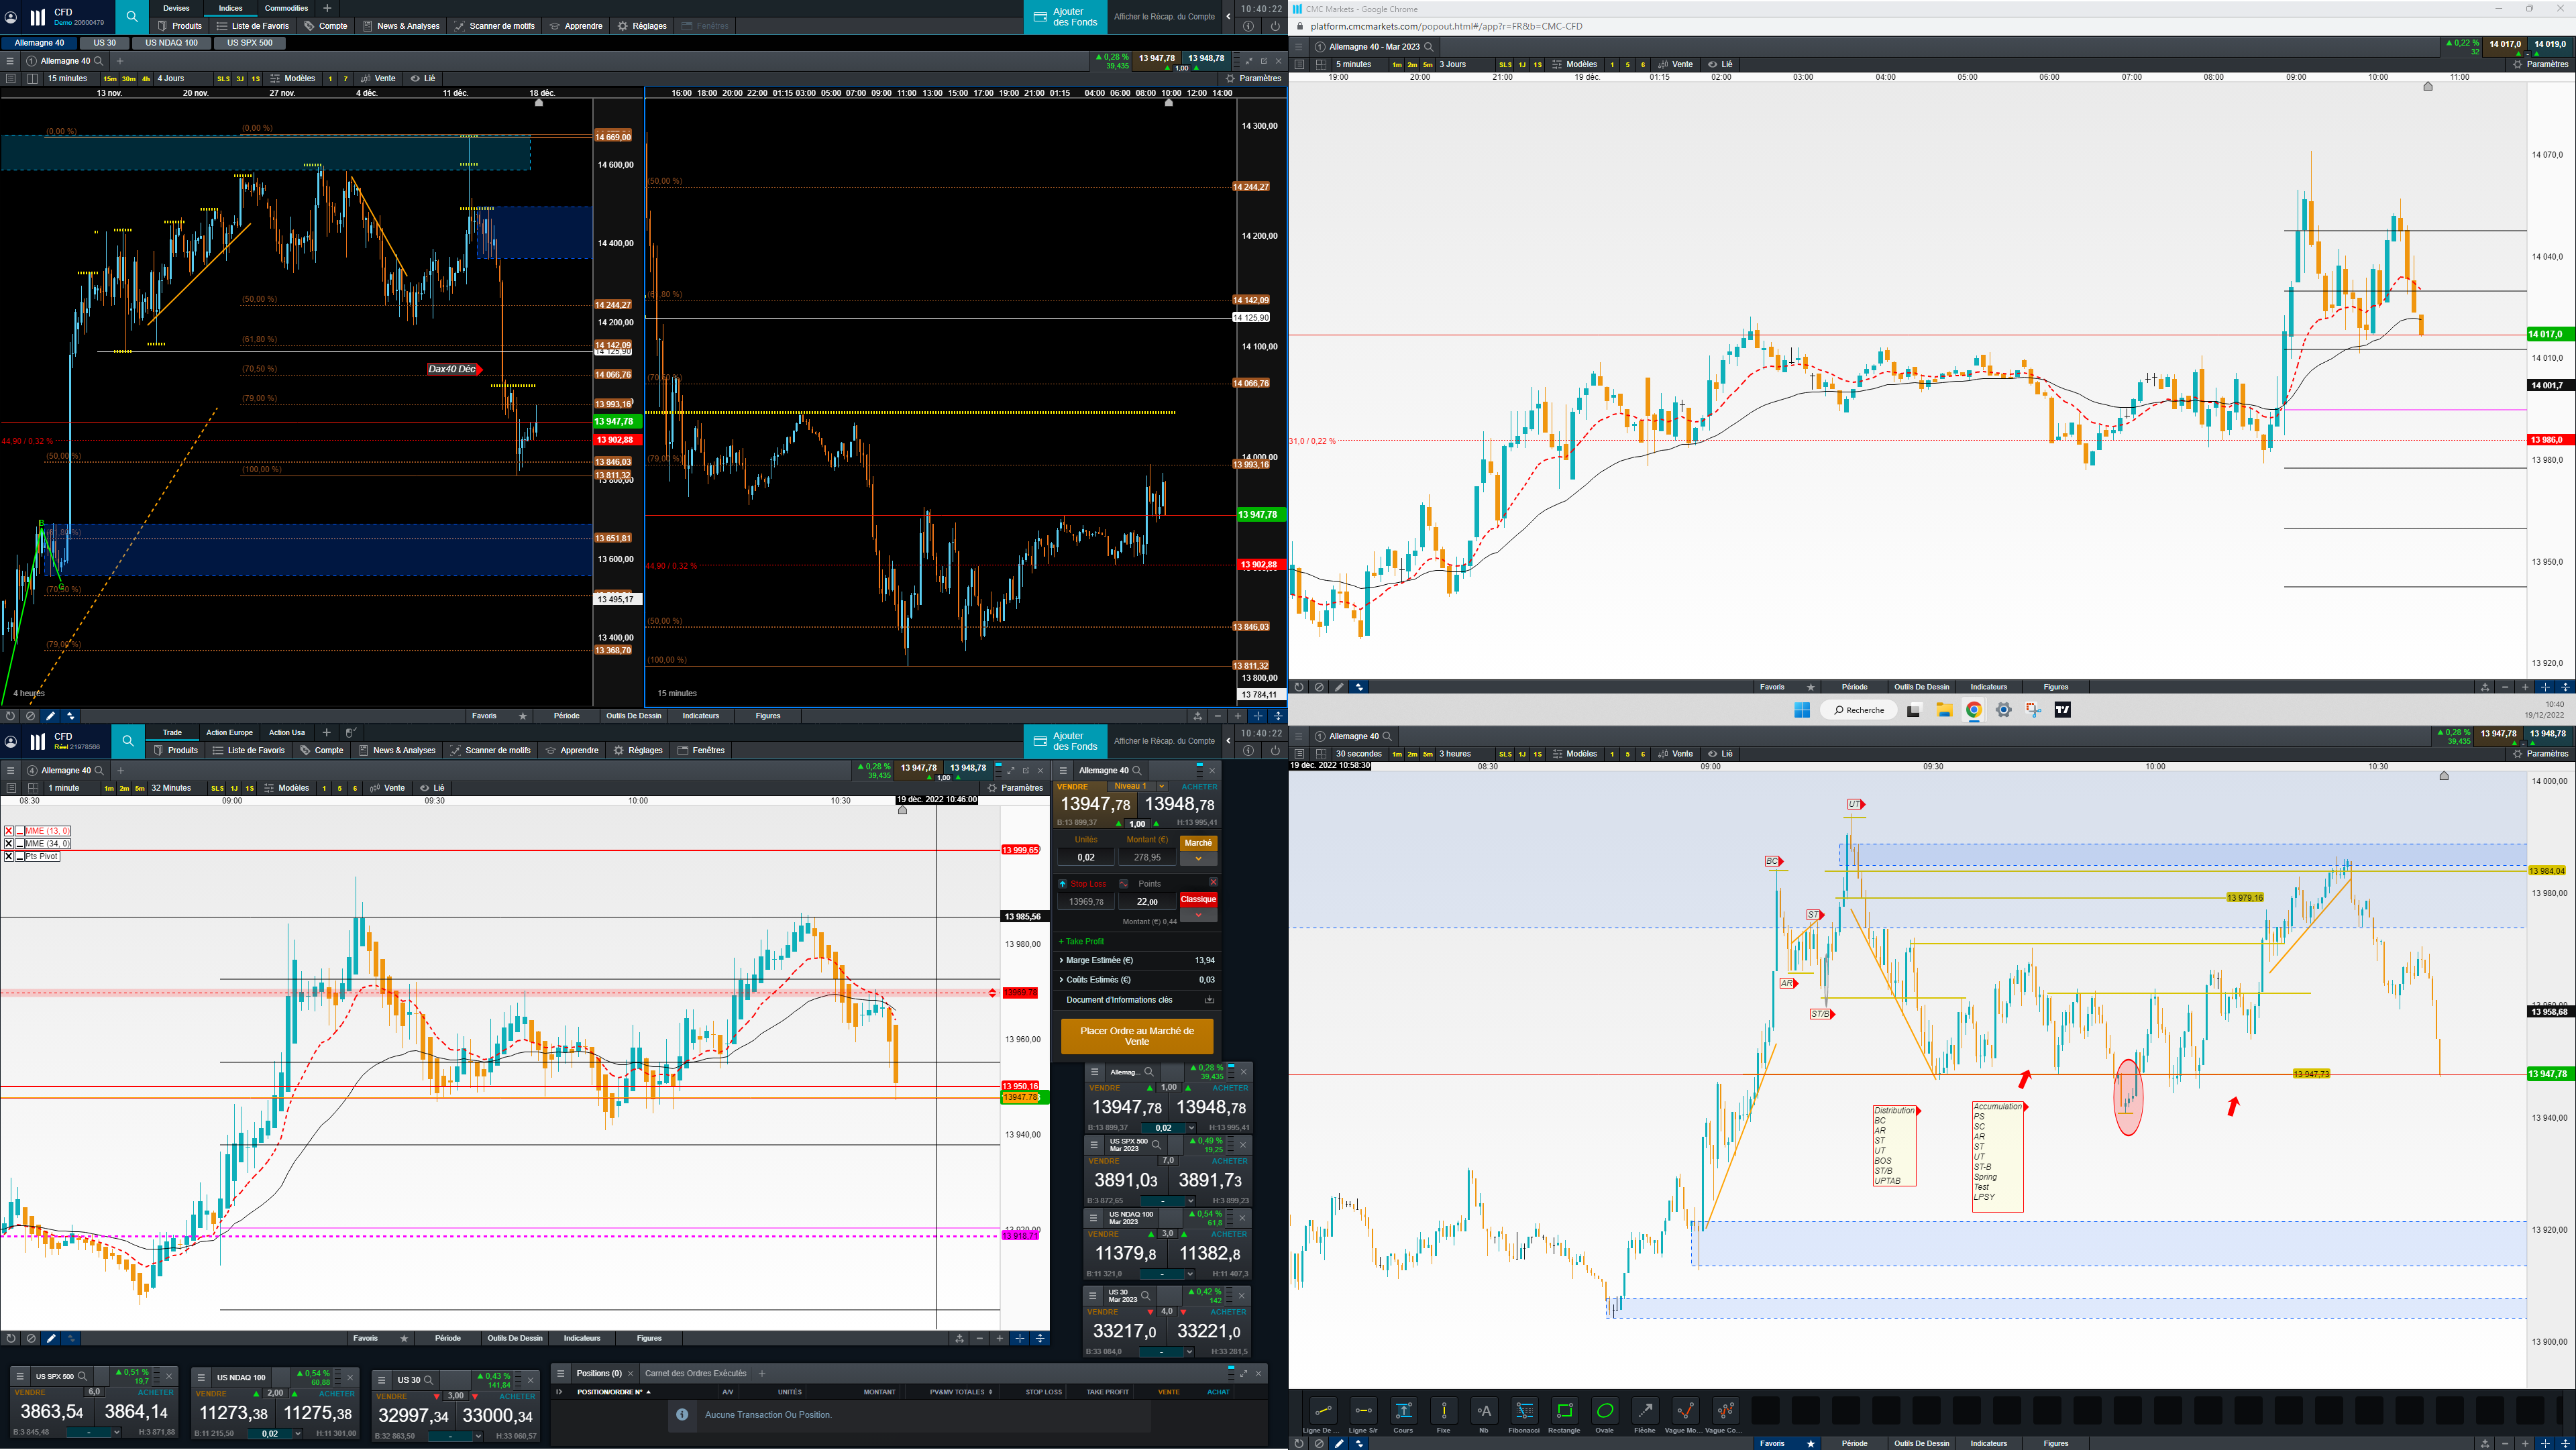
Task: Click Placer Ordre au Marché de Vente
Action: pos(1136,1036)
